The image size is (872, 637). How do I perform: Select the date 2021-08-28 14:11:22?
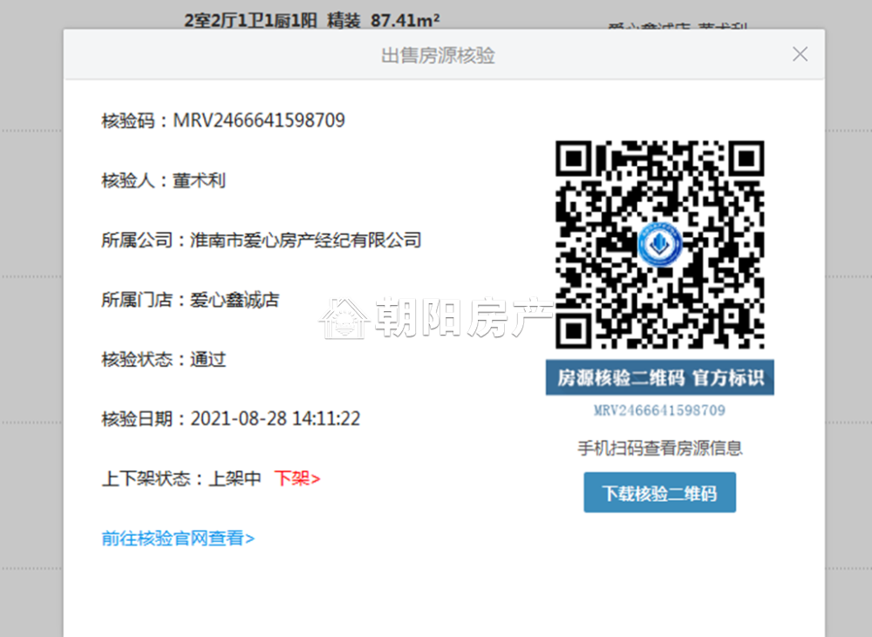click(x=276, y=418)
